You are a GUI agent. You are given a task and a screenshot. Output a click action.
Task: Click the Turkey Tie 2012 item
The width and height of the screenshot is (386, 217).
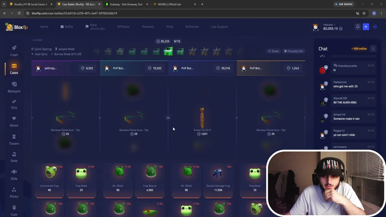point(202,121)
